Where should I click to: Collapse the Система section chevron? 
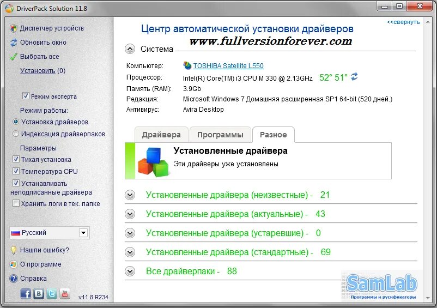tap(130, 49)
